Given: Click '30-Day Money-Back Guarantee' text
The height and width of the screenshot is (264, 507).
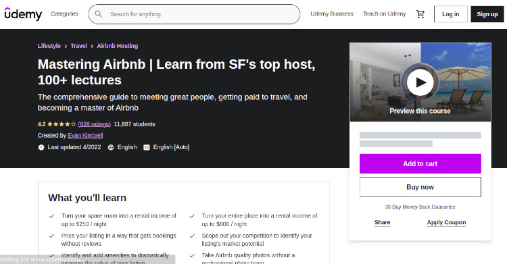Looking at the screenshot, I should click(x=420, y=207).
